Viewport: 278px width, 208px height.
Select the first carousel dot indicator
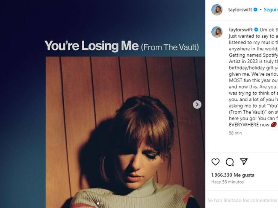pos(98,203)
